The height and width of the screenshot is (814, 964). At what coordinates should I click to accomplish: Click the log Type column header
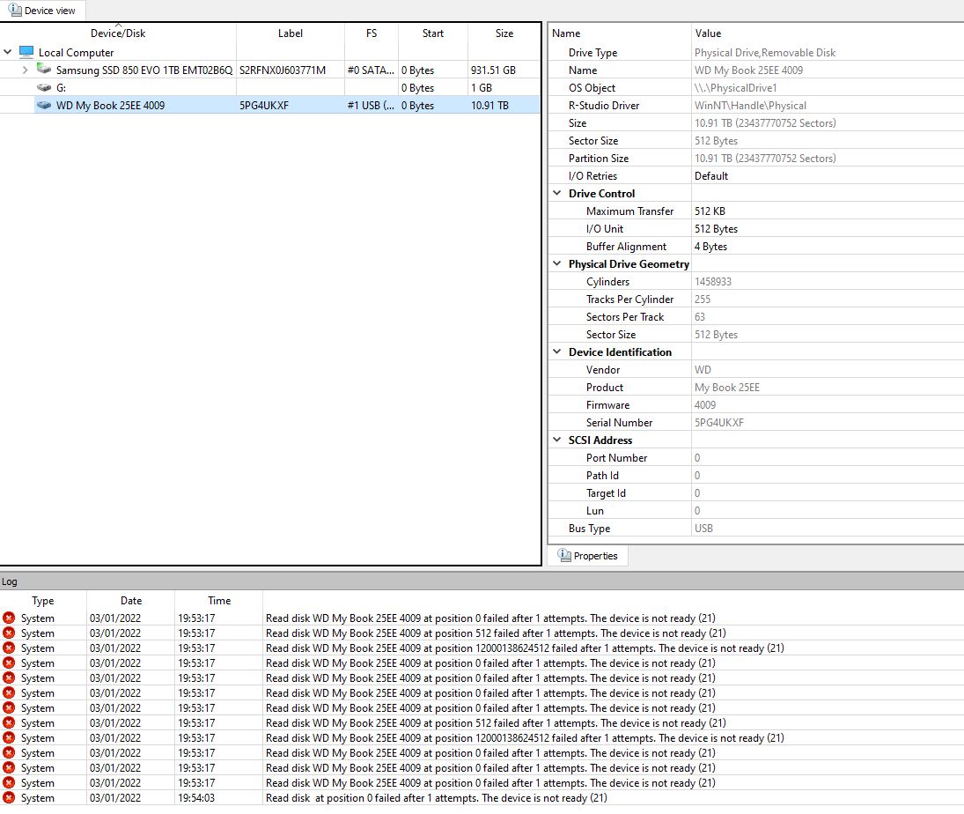[43, 601]
